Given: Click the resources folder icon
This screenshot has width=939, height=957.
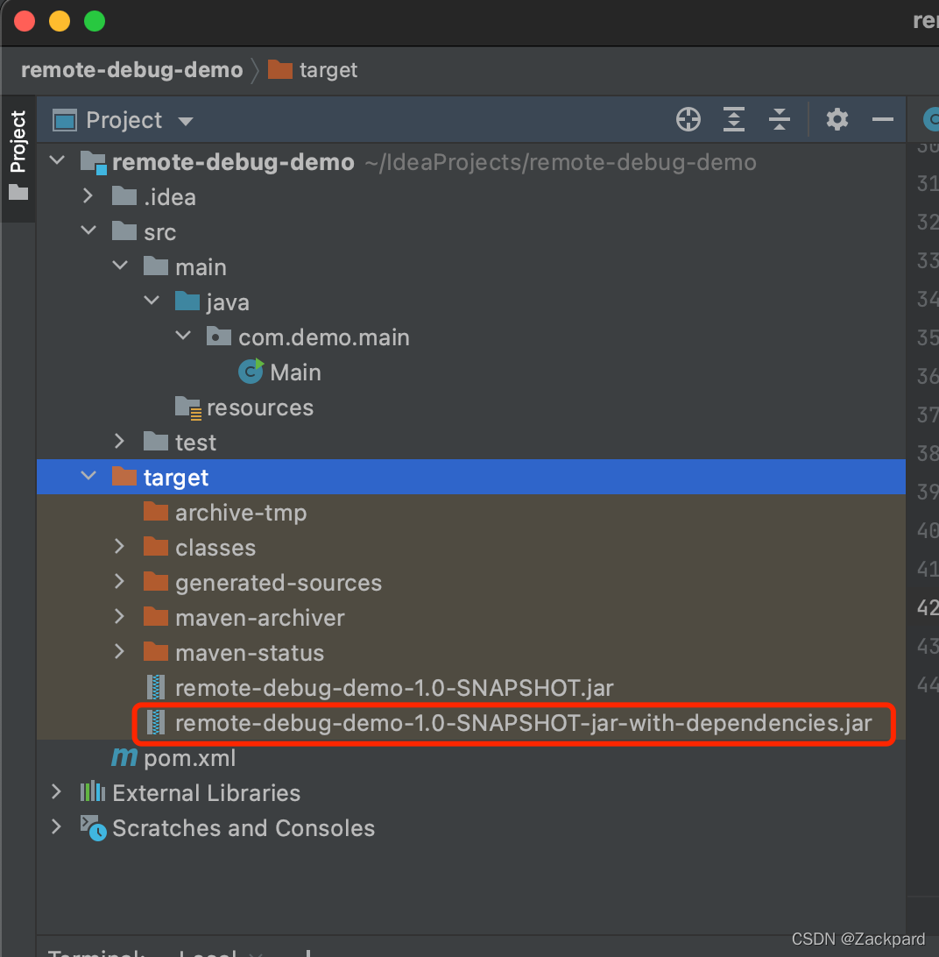Looking at the screenshot, I should point(188,408).
